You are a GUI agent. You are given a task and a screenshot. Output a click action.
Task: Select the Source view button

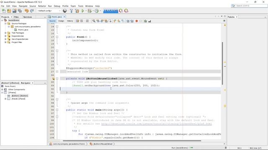[x=52, y=21]
